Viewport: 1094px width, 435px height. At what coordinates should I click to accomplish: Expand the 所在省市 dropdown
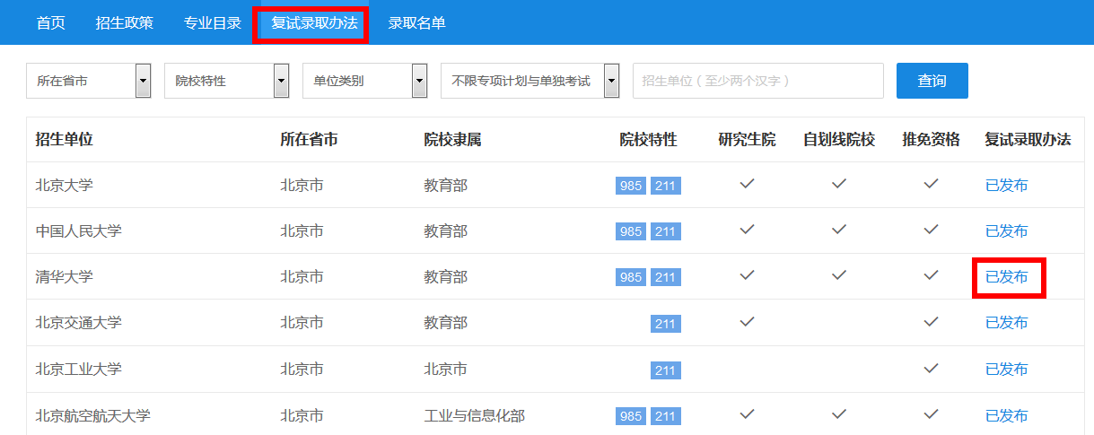[x=89, y=81]
